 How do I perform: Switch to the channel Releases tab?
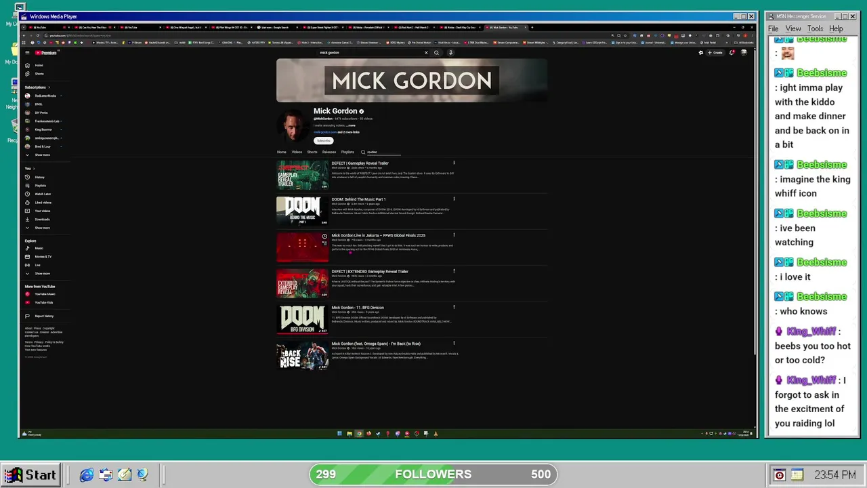tap(329, 152)
